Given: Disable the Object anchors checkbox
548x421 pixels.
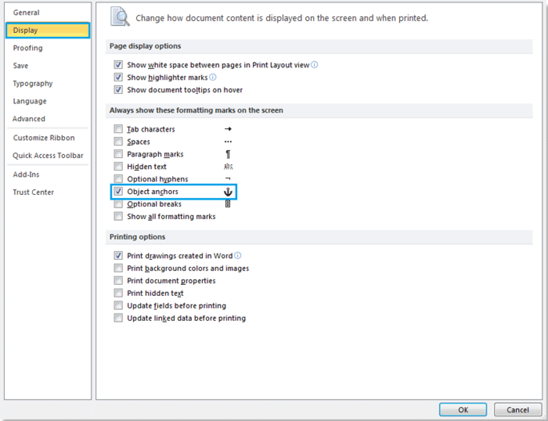Looking at the screenshot, I should point(118,191).
